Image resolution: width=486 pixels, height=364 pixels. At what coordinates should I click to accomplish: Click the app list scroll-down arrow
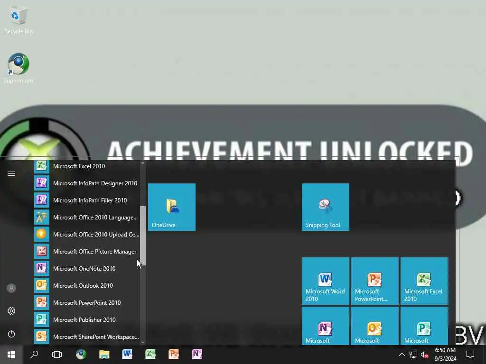coord(143,342)
